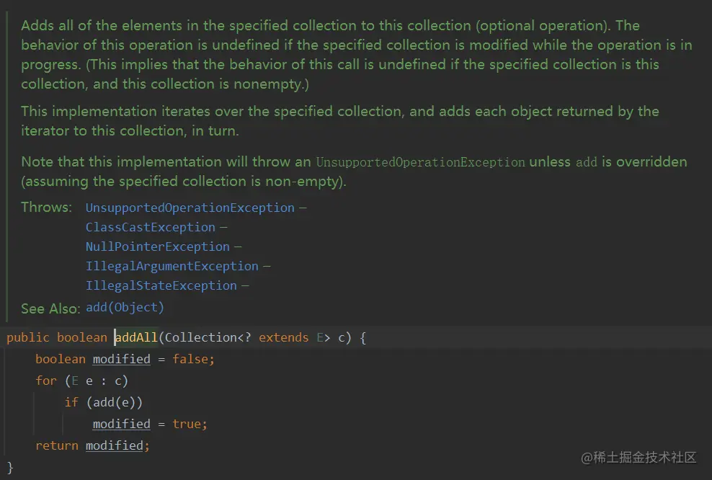Open the IllegalArgumentException link
The height and width of the screenshot is (480, 712).
(172, 266)
